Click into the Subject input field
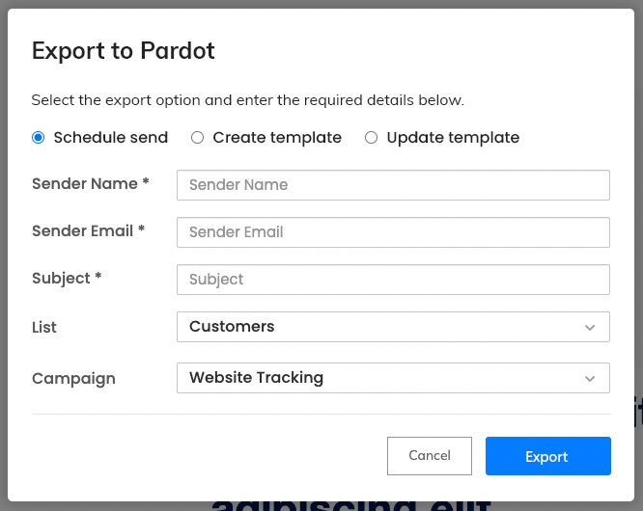 tap(393, 280)
